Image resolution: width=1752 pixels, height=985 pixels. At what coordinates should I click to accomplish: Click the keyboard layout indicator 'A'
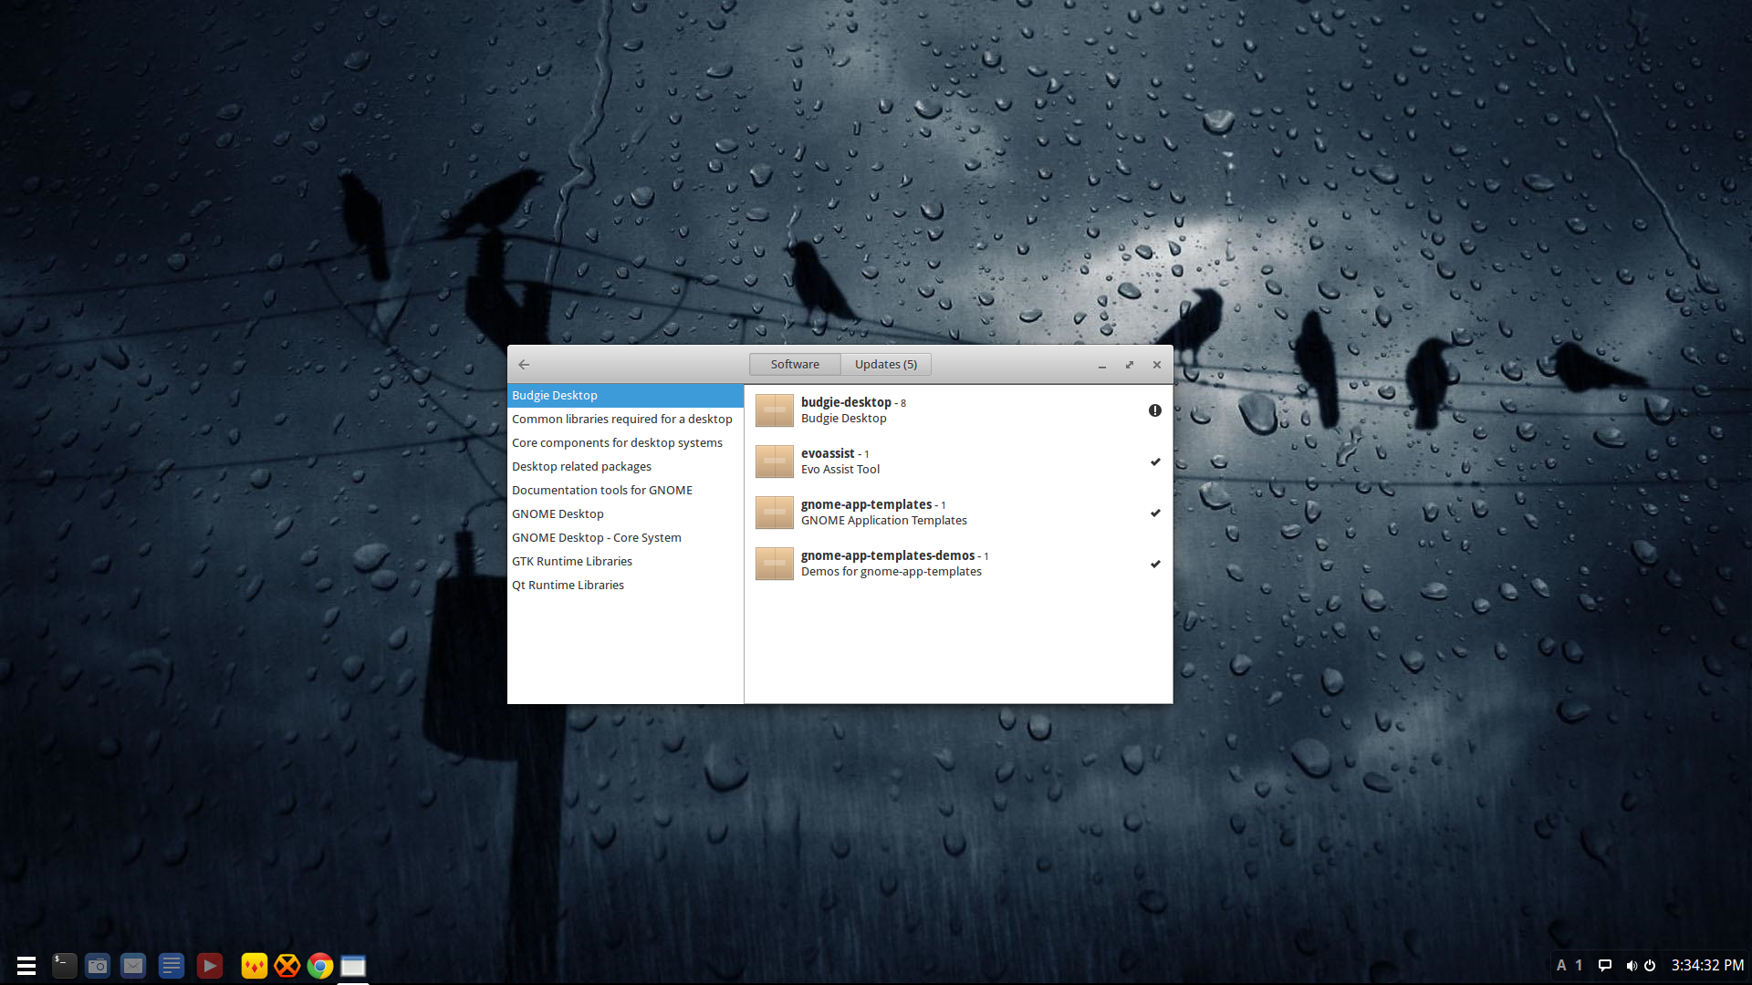(x=1561, y=966)
